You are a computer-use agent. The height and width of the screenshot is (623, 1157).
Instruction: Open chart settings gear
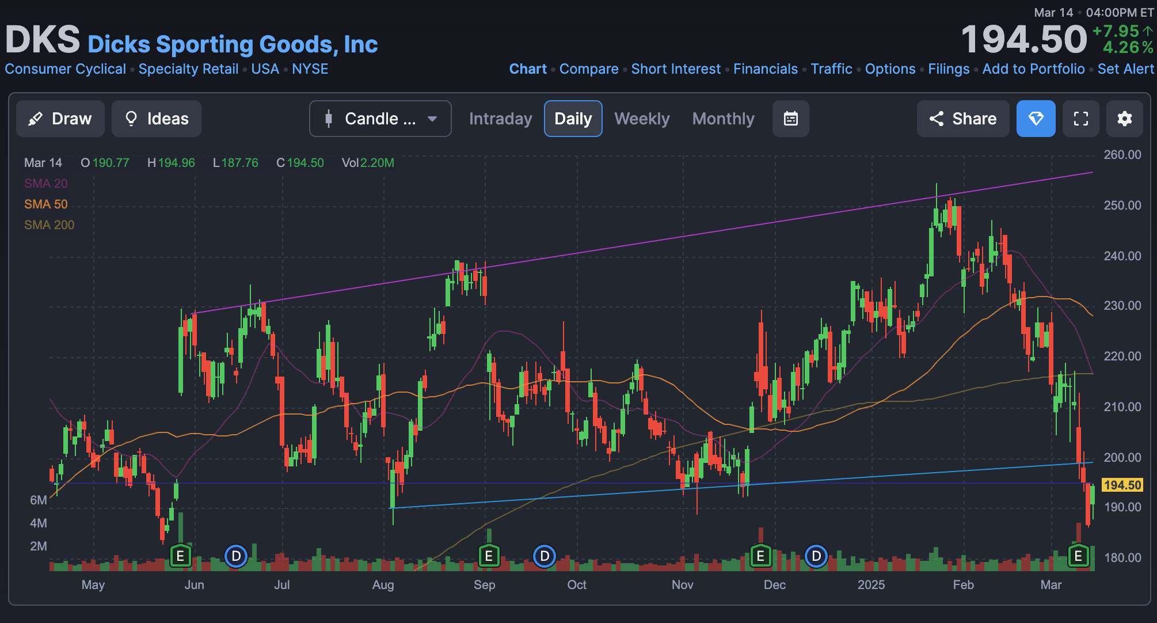[x=1125, y=119]
